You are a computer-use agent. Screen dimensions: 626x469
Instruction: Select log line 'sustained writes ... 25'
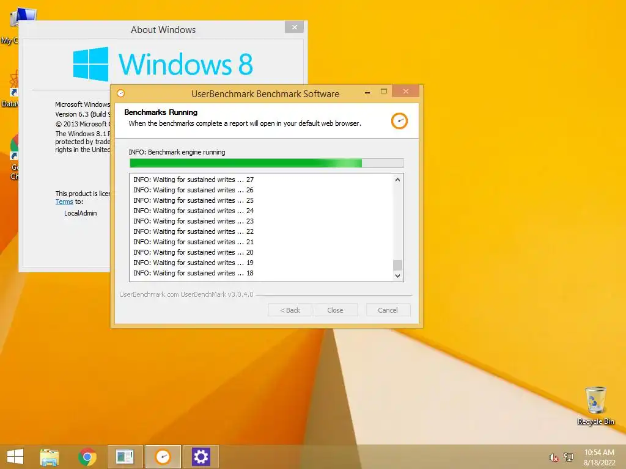194,200
